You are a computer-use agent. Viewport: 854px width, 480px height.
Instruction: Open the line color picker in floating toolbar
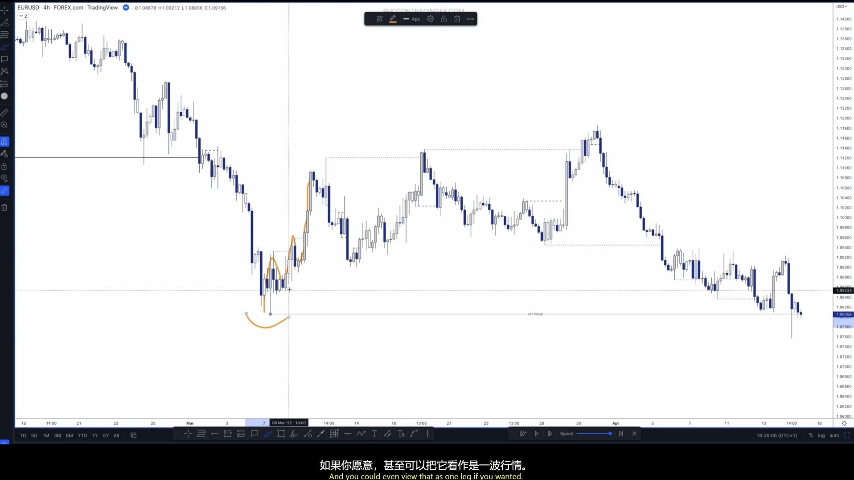[x=393, y=19]
